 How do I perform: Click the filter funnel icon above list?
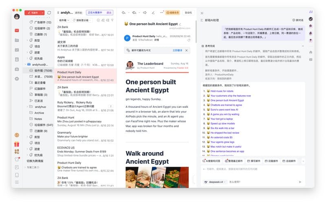pyautogui.click(x=112, y=20)
